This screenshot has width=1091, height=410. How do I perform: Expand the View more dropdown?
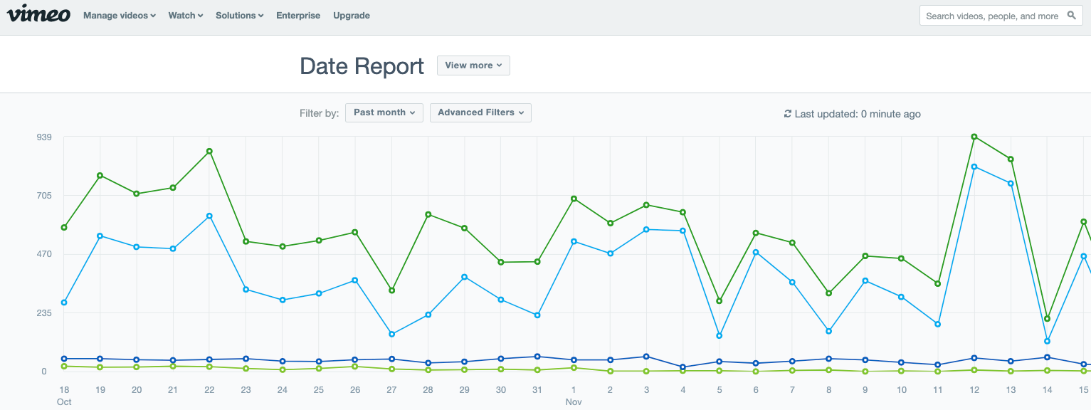[473, 65]
